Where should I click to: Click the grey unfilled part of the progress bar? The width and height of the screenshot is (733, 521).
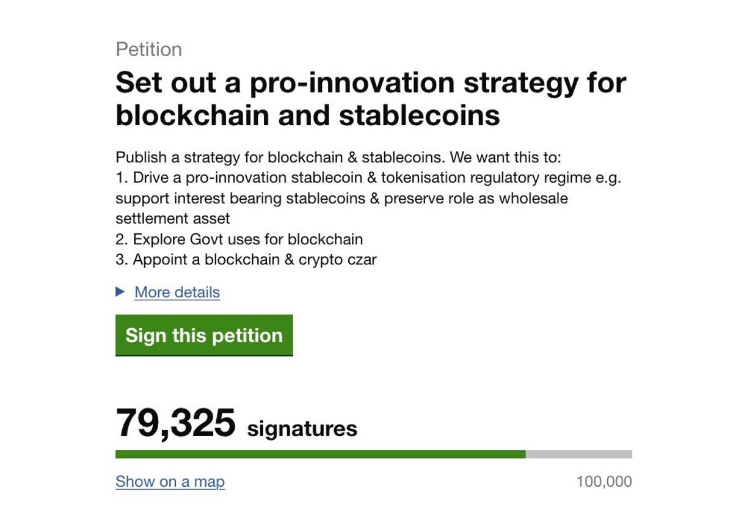pos(580,454)
